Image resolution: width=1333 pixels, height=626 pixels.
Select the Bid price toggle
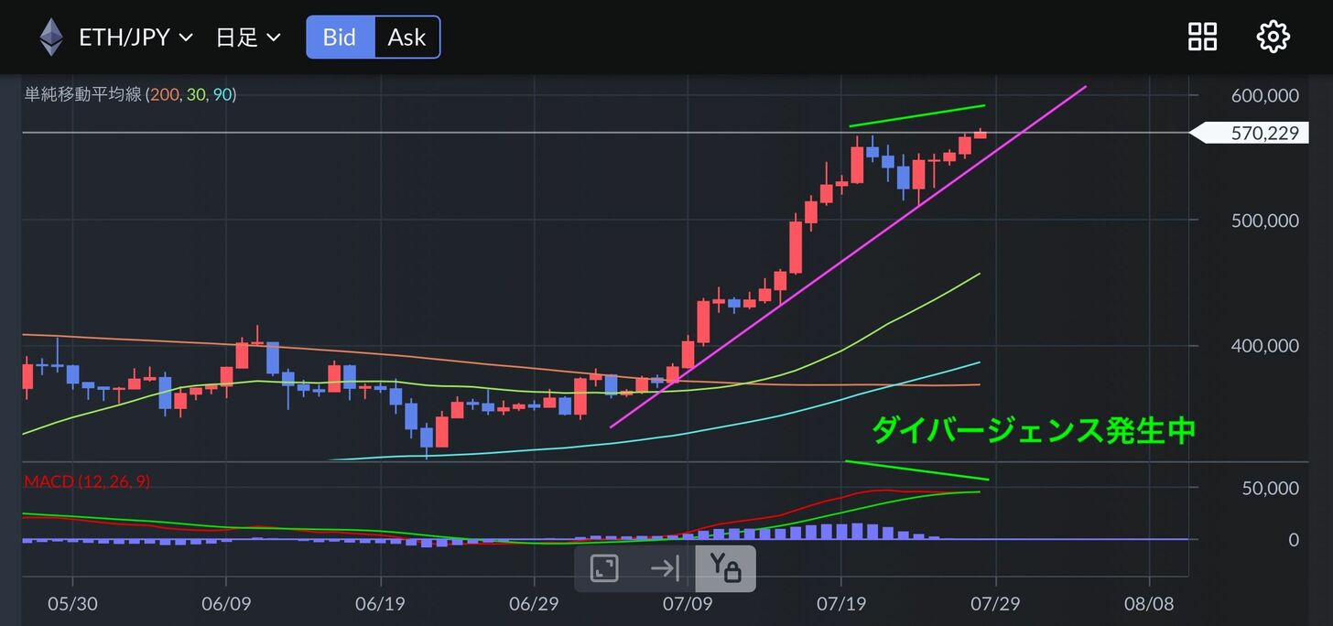pos(340,38)
